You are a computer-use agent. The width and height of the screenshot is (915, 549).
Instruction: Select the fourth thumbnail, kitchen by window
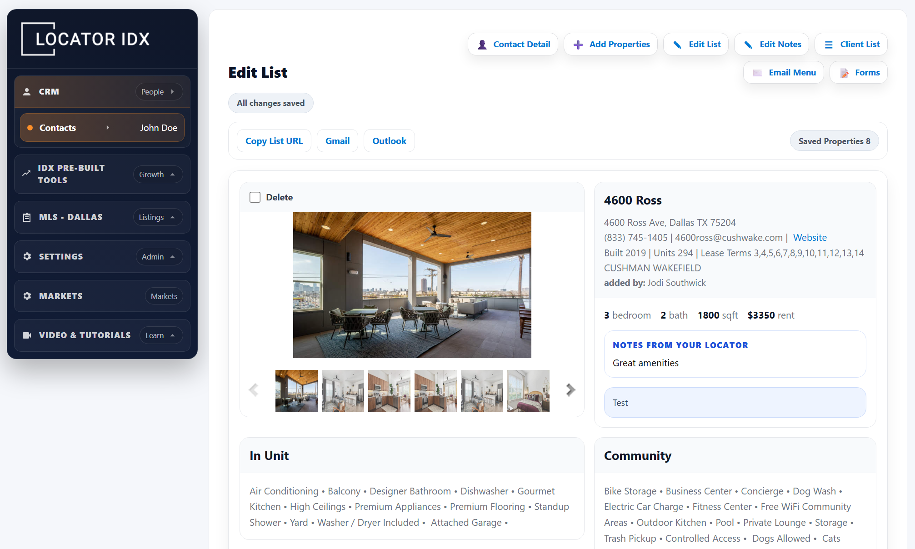[x=435, y=391]
